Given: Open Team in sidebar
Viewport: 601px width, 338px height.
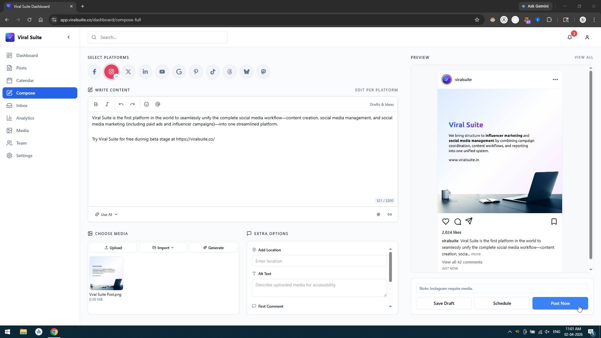Looking at the screenshot, I should pos(40,143).
